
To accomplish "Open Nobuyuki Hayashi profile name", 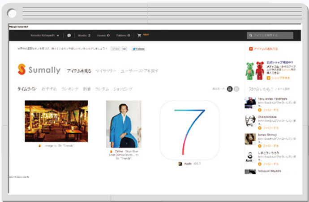I will click(x=270, y=171).
